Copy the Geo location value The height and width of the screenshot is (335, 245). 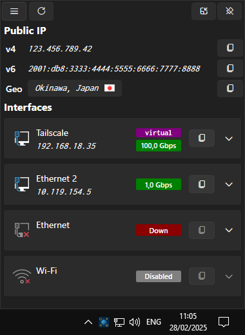(x=230, y=88)
